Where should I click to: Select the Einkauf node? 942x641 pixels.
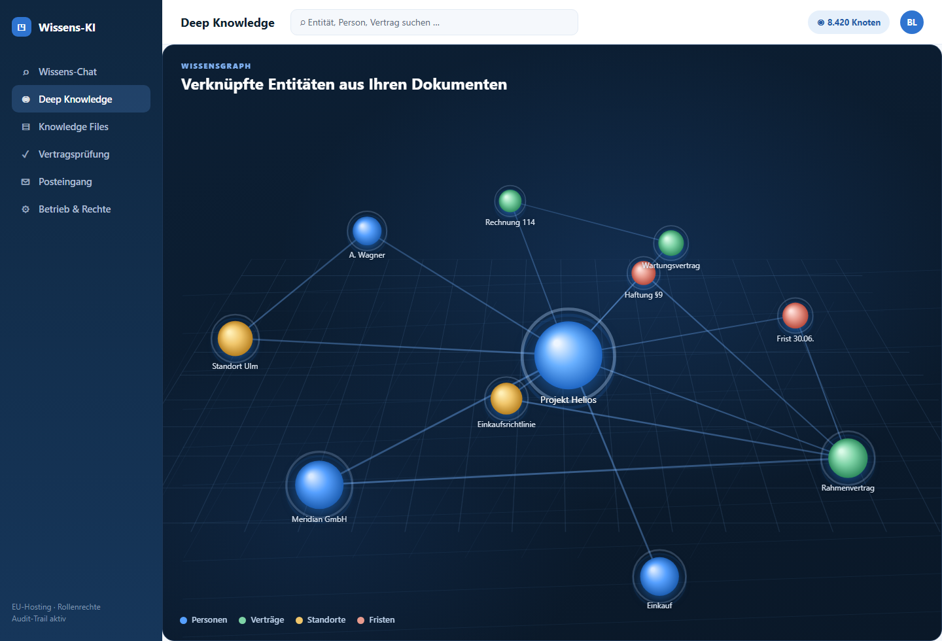click(659, 576)
